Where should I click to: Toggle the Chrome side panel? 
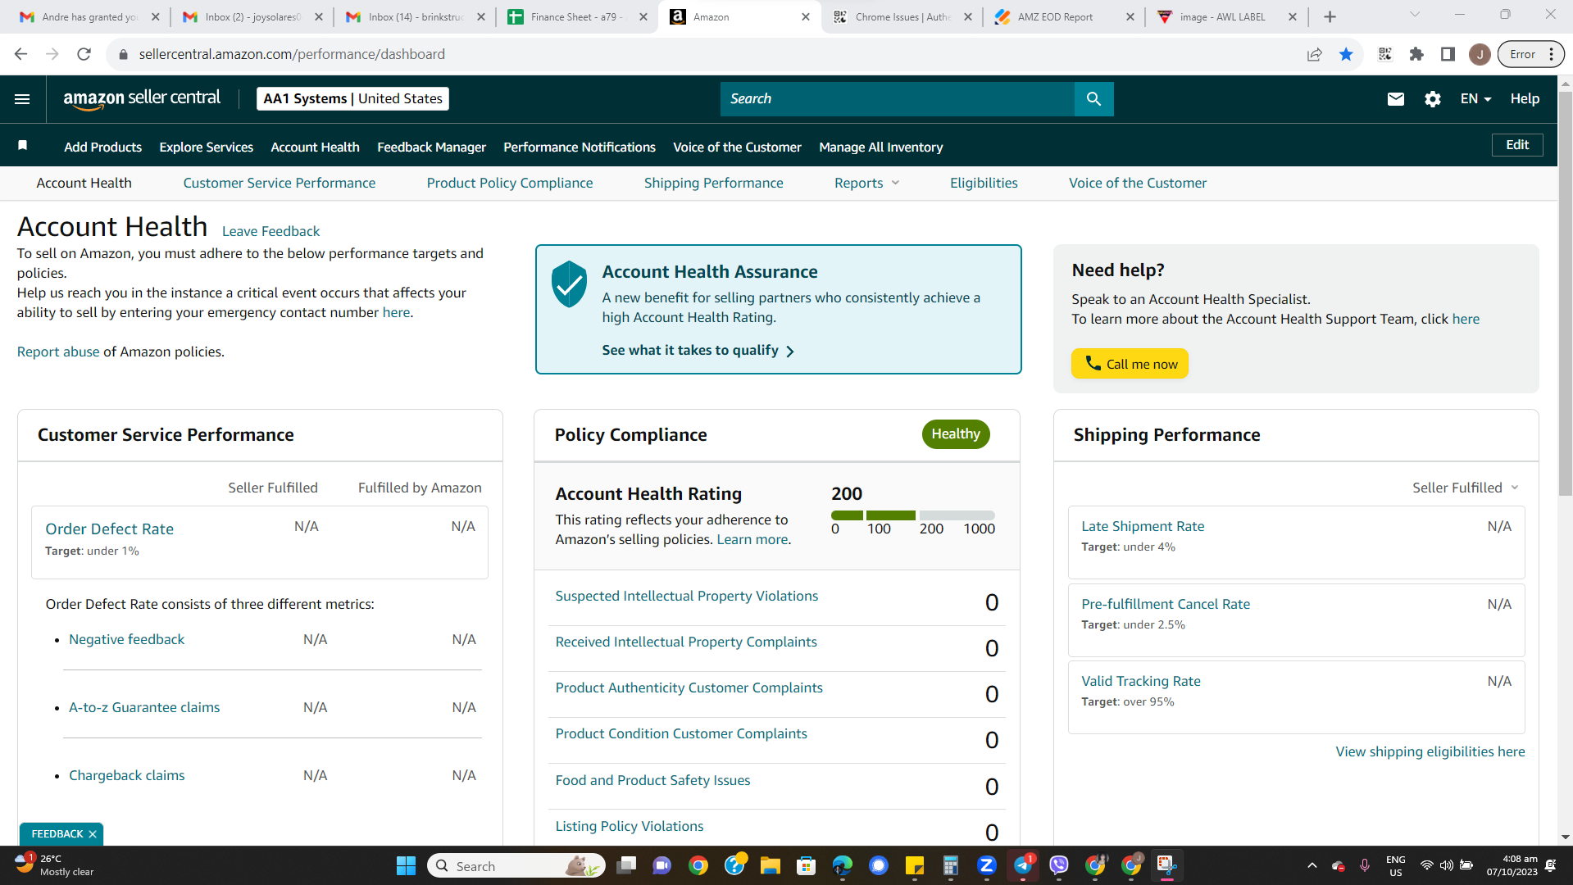coord(1448,54)
